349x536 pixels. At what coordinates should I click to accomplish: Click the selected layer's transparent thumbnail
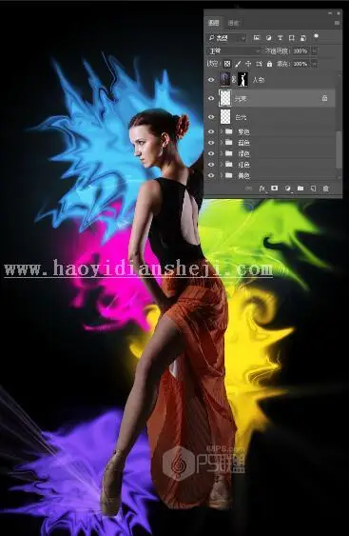[x=225, y=98]
